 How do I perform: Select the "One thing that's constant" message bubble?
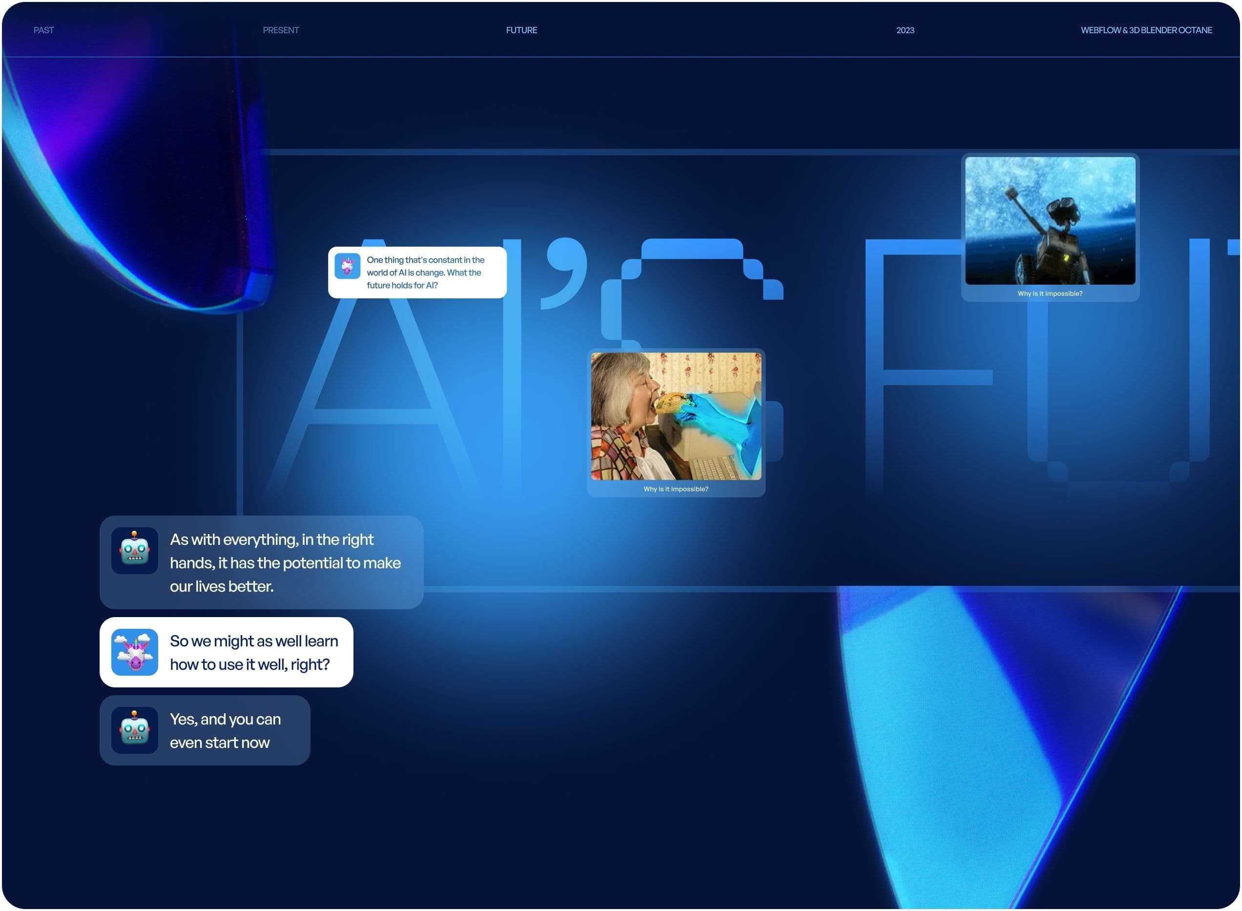pos(425,272)
